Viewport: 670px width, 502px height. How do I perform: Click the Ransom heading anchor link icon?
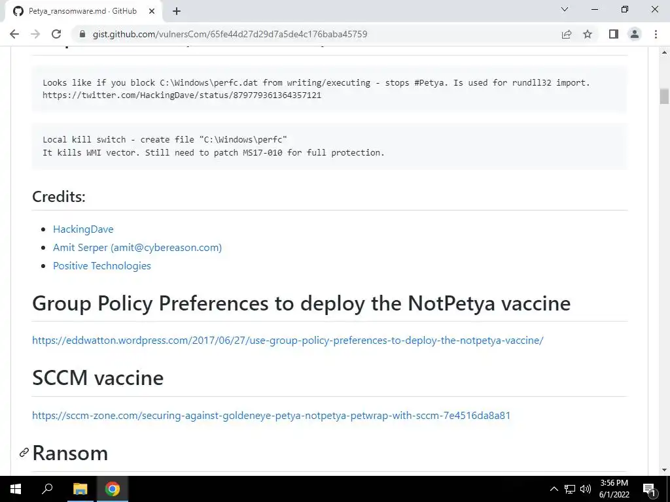point(24,452)
